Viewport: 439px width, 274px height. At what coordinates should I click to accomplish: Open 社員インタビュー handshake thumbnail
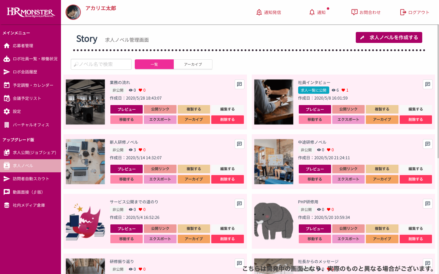tap(274, 102)
